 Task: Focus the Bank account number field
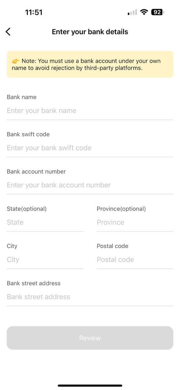90,185
